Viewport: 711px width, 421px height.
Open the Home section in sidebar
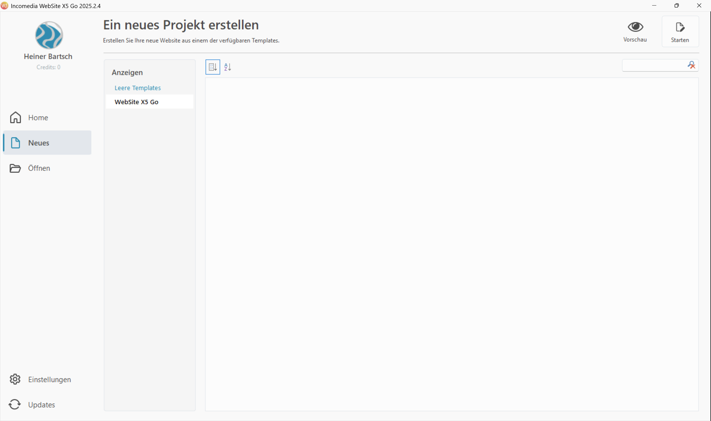pos(38,117)
